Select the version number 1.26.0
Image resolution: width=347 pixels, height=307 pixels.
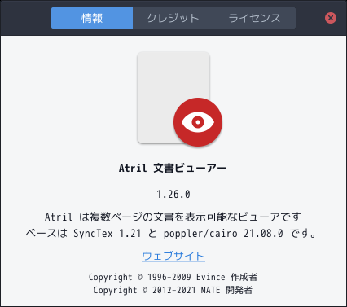tap(173, 195)
